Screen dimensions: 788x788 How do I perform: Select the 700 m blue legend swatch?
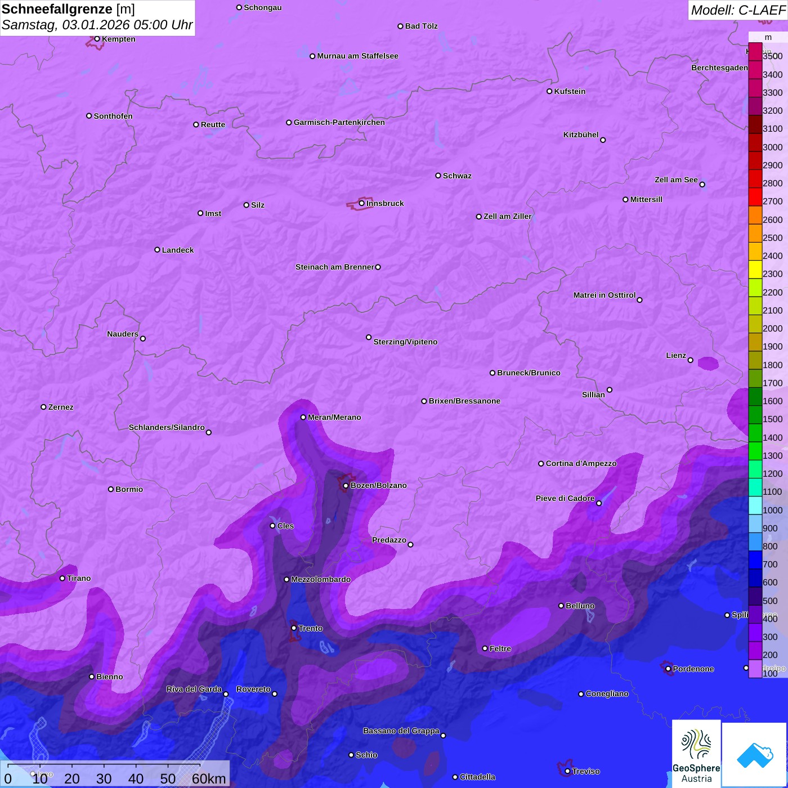click(755, 560)
